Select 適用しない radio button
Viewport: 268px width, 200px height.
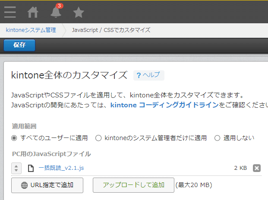coord(217,138)
